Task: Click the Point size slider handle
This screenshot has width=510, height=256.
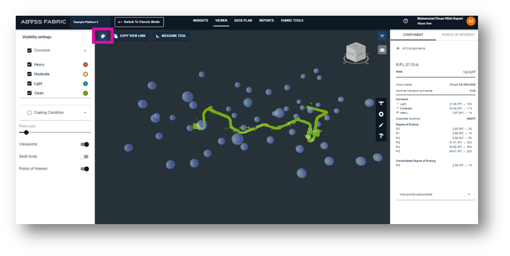Action: tap(27, 132)
